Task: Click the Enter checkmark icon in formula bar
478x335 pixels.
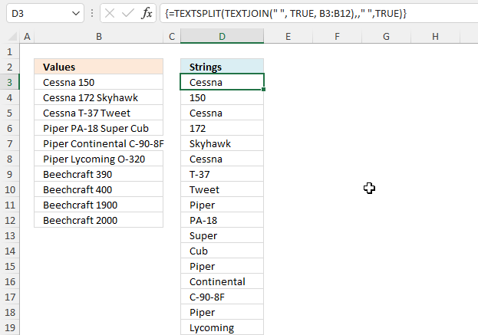Action: [127, 13]
